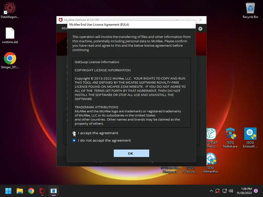
Task: Open network status tray icon
Action: pos(224,191)
